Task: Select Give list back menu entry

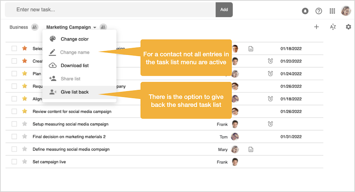Action: 75,92
